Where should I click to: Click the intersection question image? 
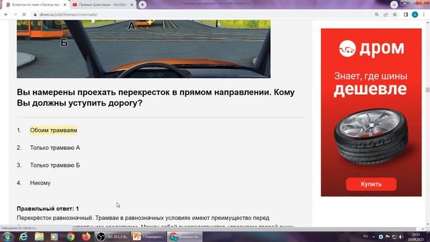144,49
